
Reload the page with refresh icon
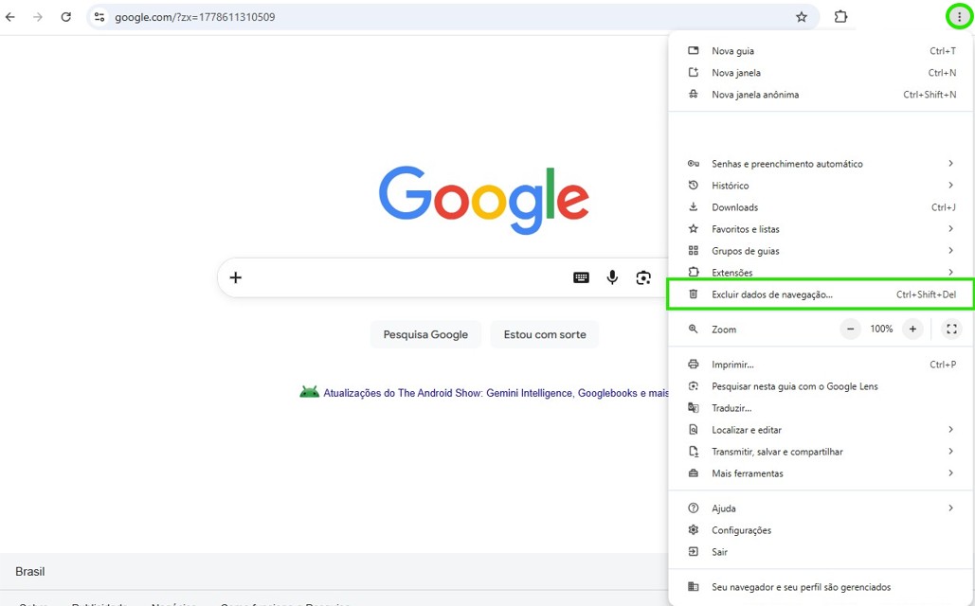tap(66, 17)
